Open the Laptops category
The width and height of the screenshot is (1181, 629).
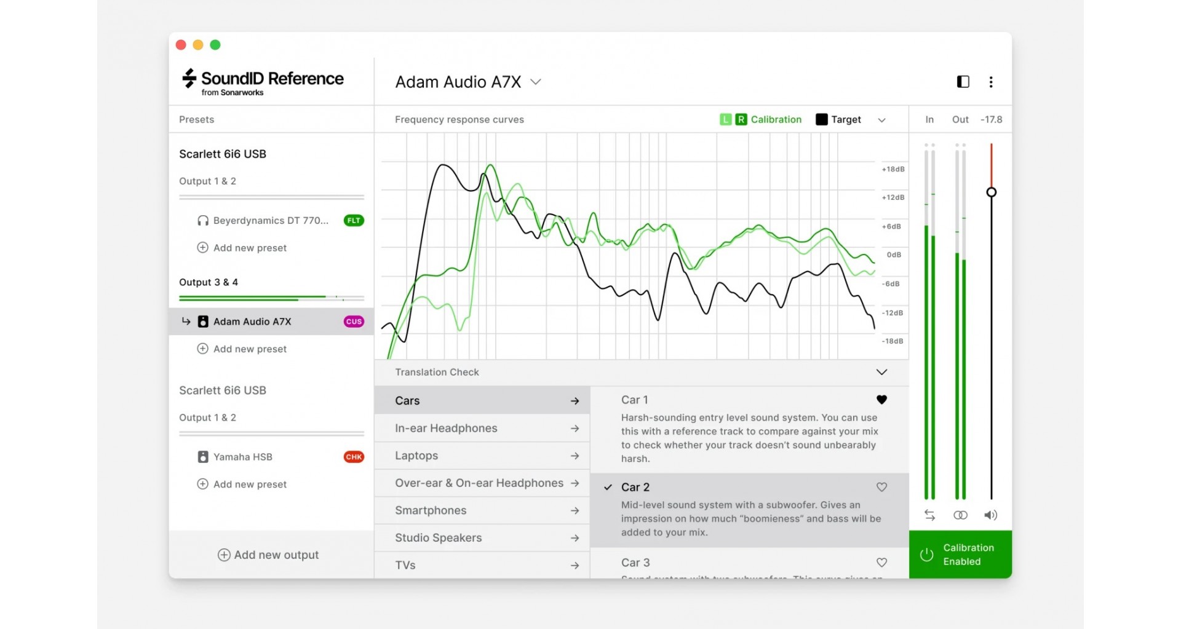[482, 456]
